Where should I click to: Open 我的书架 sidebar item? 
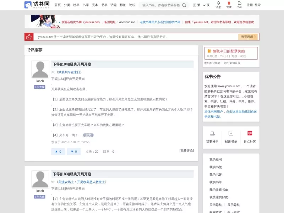215,167
